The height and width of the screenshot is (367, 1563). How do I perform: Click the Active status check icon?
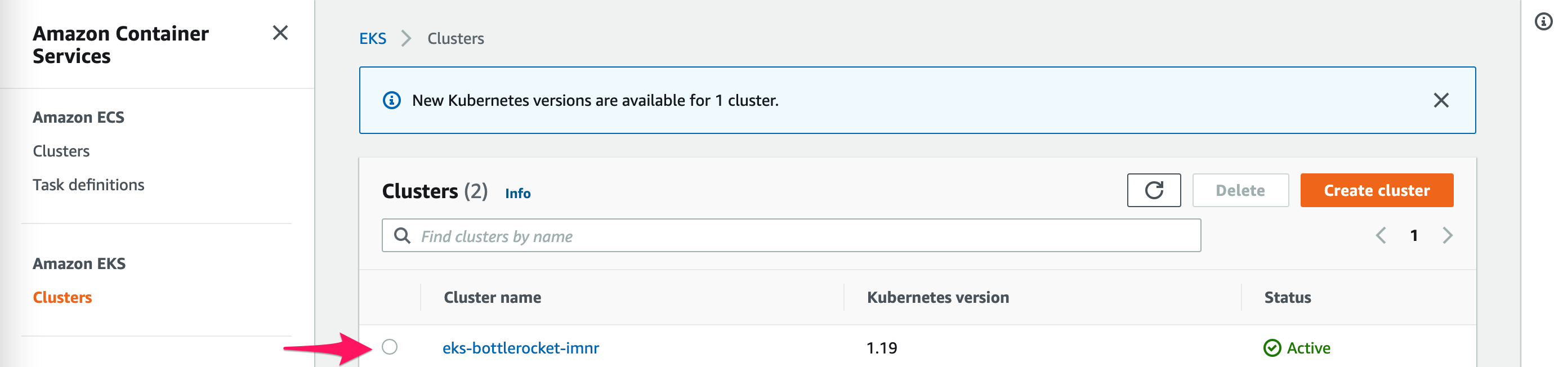tap(1272, 348)
